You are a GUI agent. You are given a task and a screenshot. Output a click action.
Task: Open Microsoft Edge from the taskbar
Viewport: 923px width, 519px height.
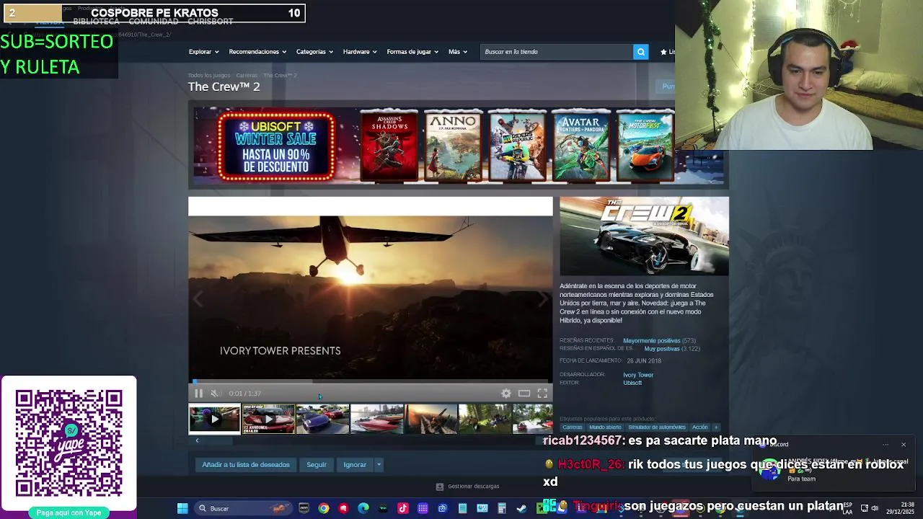click(363, 508)
